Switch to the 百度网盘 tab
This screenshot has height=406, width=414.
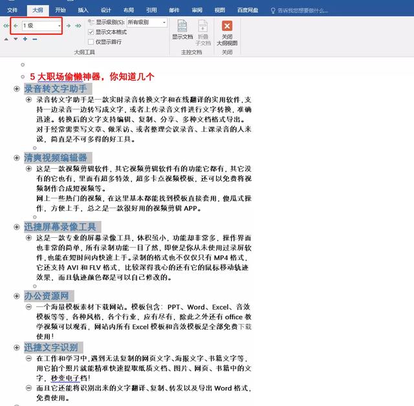tap(248, 10)
